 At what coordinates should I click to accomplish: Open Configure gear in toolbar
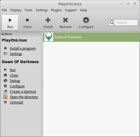86,20
